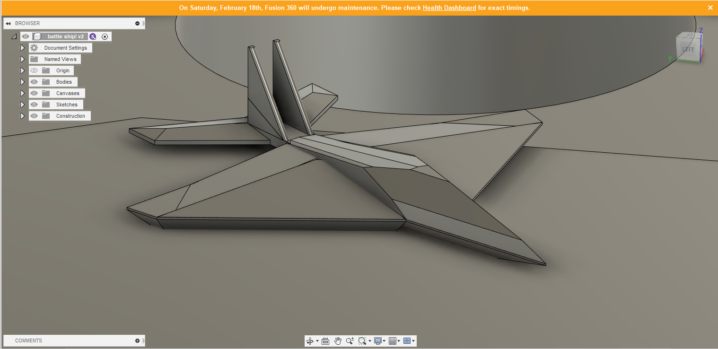Click the Fit zoom window icon
The height and width of the screenshot is (349, 718).
coord(362,340)
